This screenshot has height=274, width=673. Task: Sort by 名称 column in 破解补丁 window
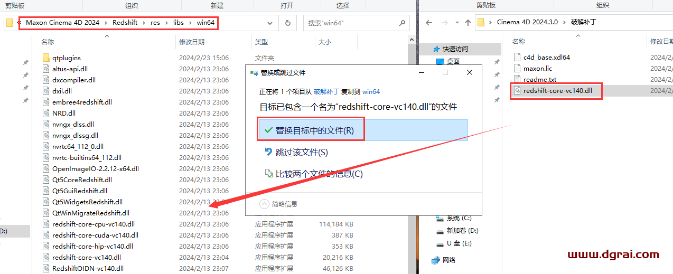(519, 41)
